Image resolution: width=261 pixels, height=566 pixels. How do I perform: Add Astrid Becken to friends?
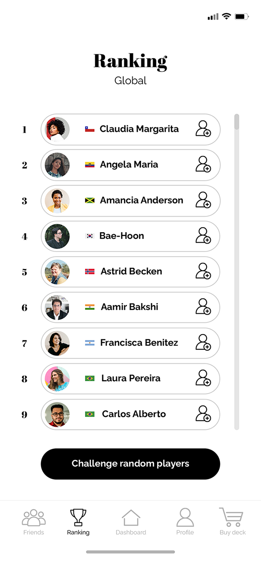tap(203, 272)
